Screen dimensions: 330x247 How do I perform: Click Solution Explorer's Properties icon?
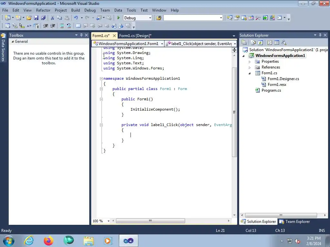[244, 43]
